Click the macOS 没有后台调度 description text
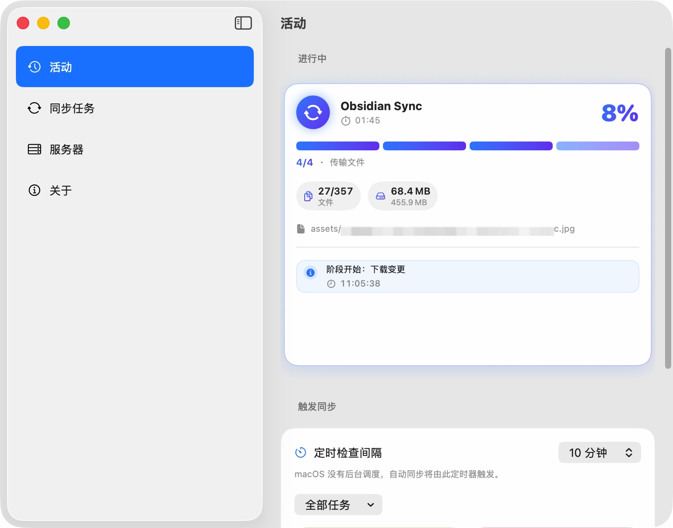This screenshot has height=528, width=673. coord(398,474)
